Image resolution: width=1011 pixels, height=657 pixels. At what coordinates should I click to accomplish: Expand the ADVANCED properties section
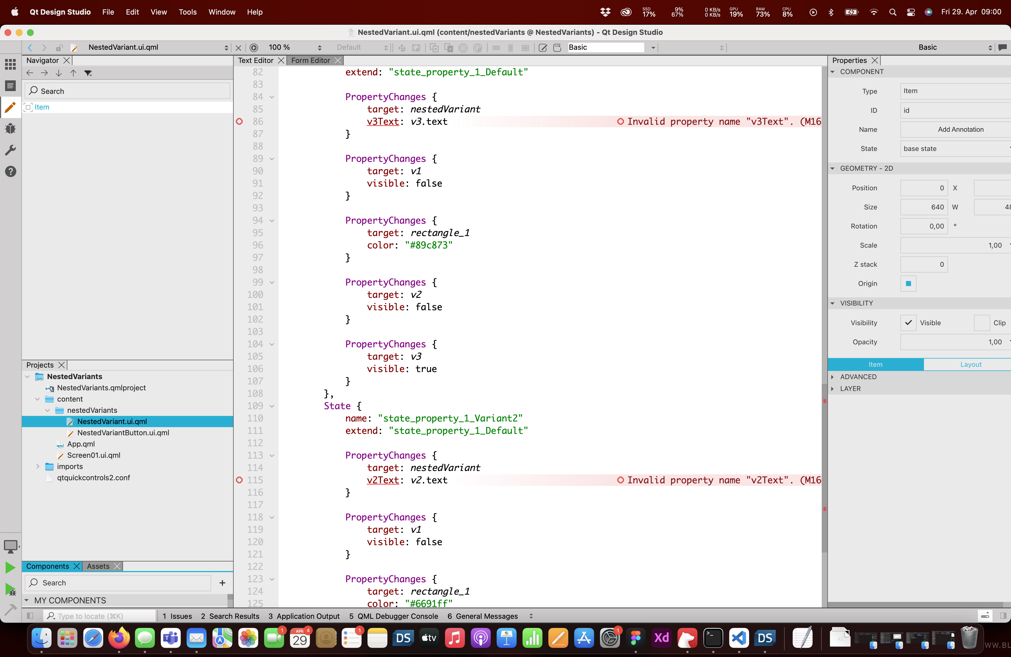(x=858, y=377)
